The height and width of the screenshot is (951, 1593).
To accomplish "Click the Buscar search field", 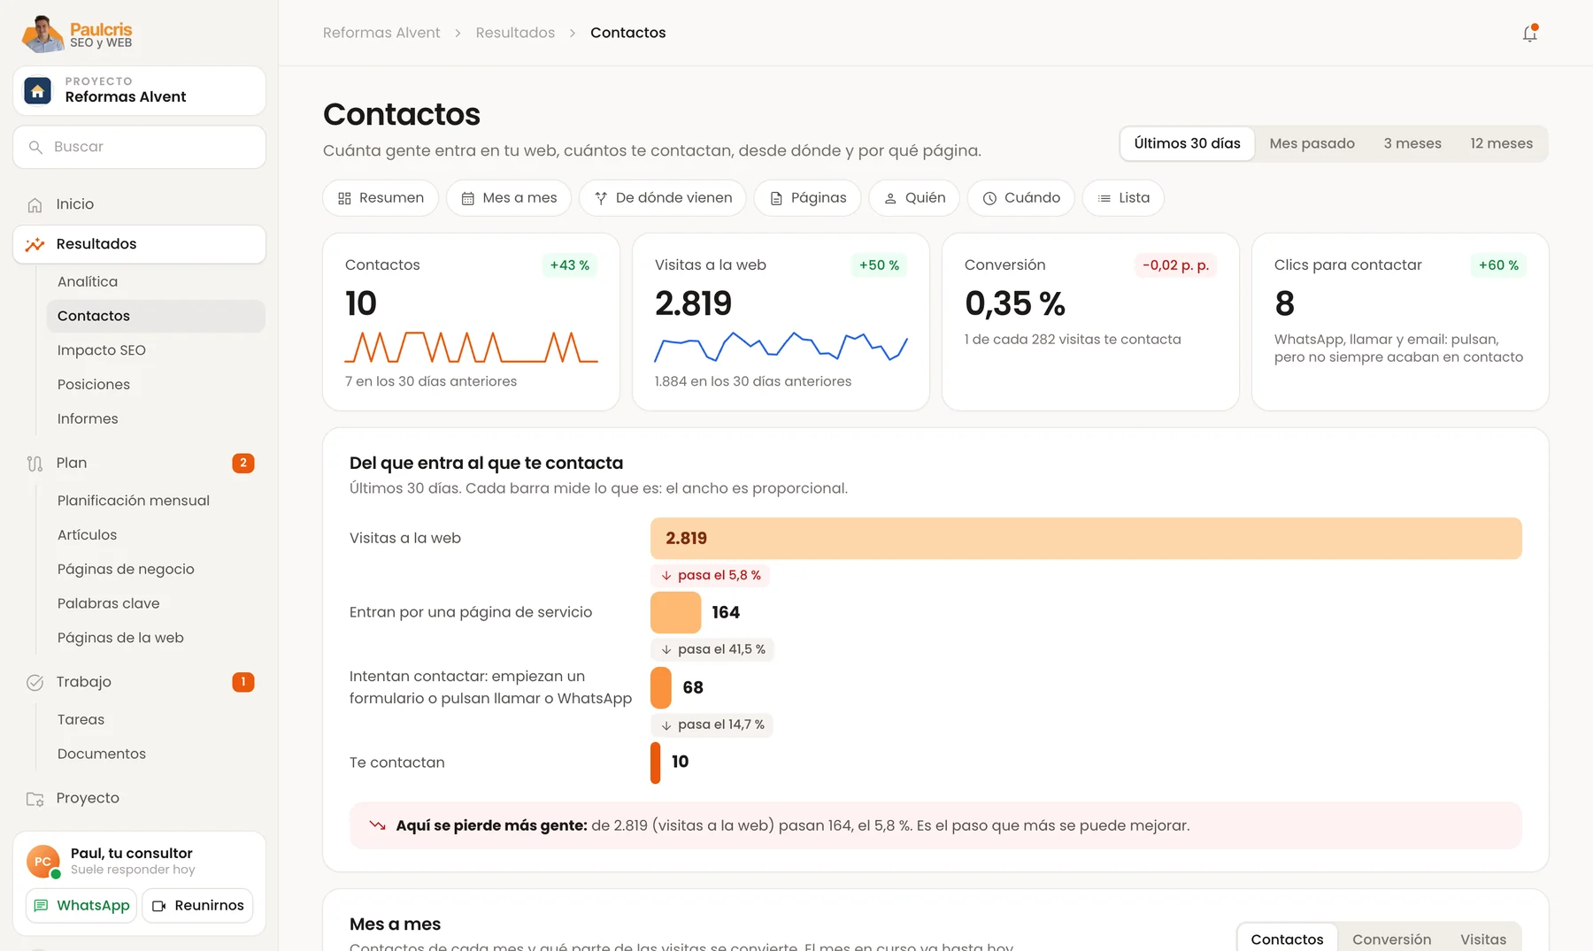I will [140, 147].
